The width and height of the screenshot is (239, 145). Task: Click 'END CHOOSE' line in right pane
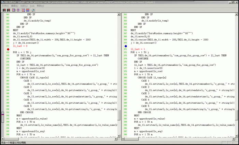click(x=144, y=112)
